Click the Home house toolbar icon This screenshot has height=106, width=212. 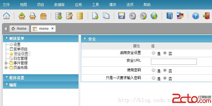[6, 16]
